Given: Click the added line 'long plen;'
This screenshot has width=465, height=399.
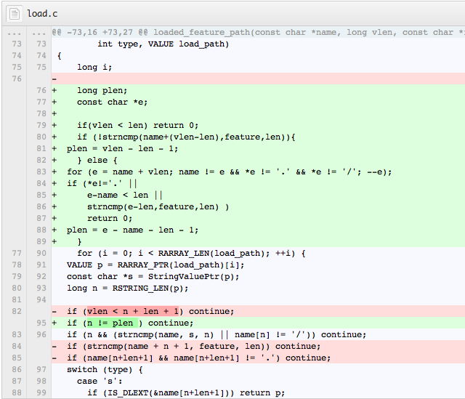Looking at the screenshot, I should [x=102, y=90].
